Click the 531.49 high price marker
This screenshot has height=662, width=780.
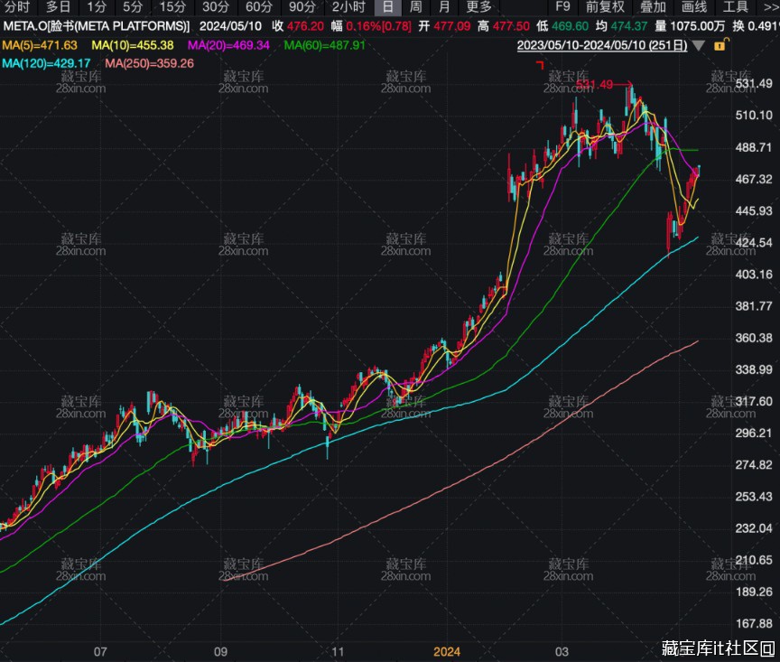point(594,84)
